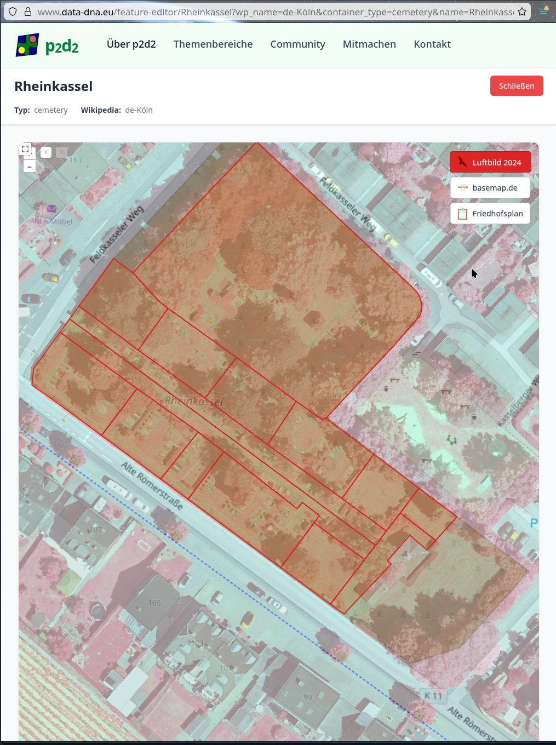Open the de-Köln Wikipedia link
The width and height of the screenshot is (556, 745).
coord(138,110)
